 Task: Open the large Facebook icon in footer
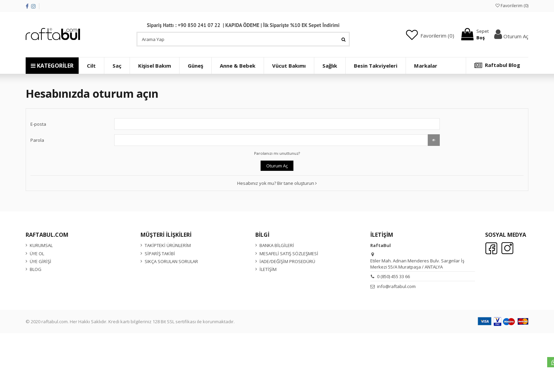(491, 248)
